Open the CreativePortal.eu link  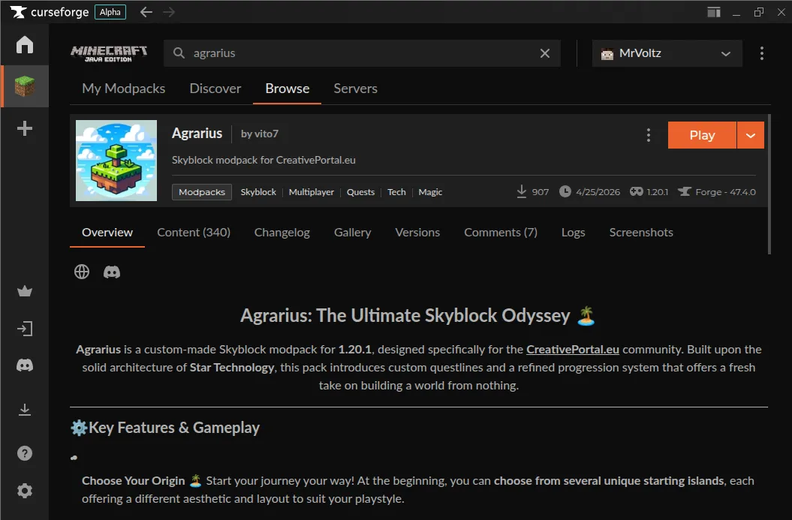[572, 350]
